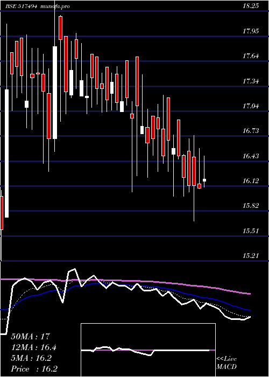Click the 16.12 price axis label

point(251,181)
